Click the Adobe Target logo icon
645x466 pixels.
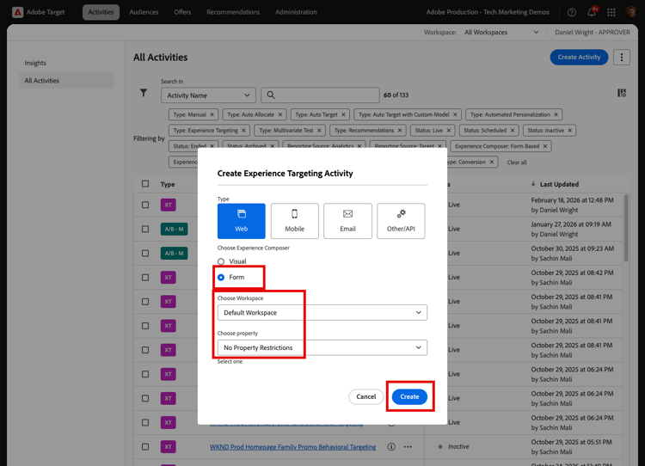(x=17, y=12)
